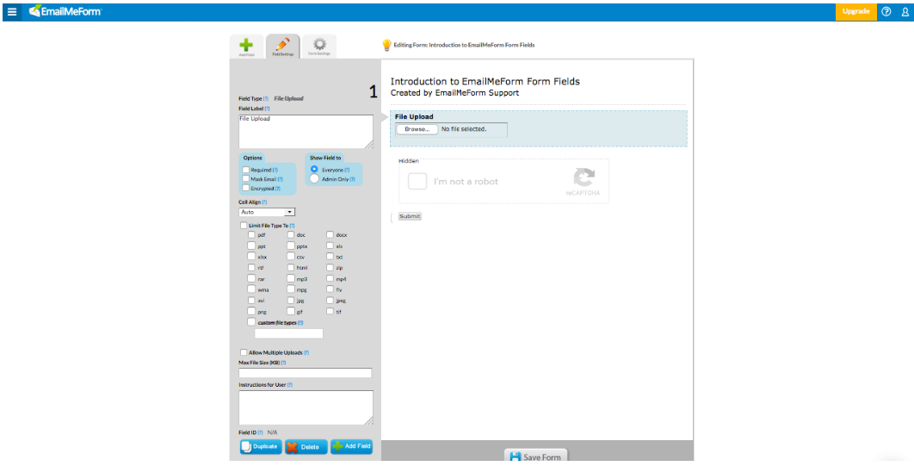Click the Browse file button
Viewport: 914px width, 466px height.
[417, 129]
